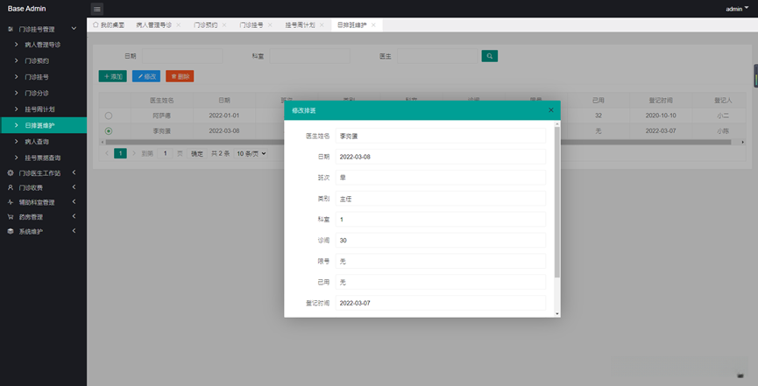Click the left arrow of the table's horizontal scrollbar
Viewport: 758px width, 386px height.
102,142
